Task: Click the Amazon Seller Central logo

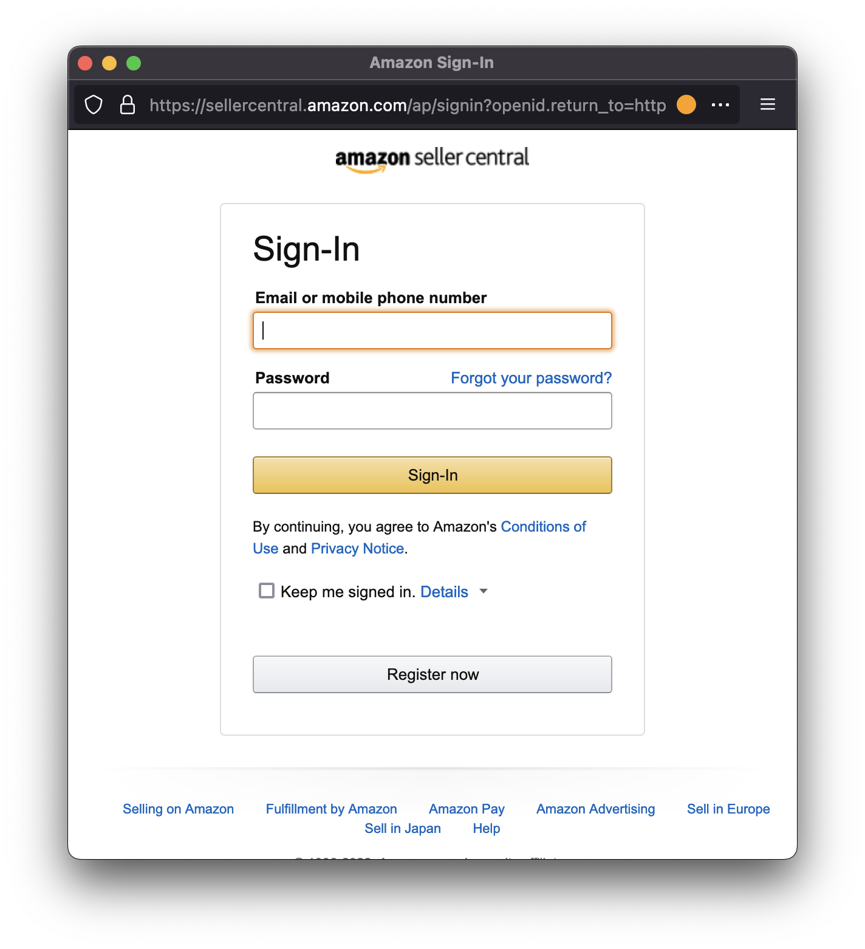Action: [432, 160]
